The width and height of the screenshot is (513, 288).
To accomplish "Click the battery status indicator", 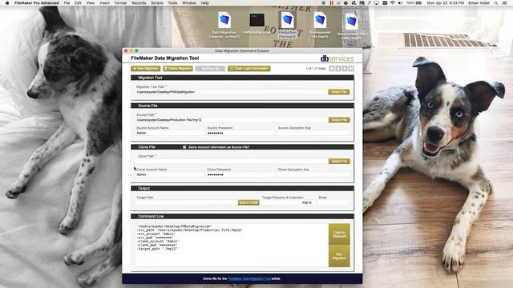I will (414, 3).
